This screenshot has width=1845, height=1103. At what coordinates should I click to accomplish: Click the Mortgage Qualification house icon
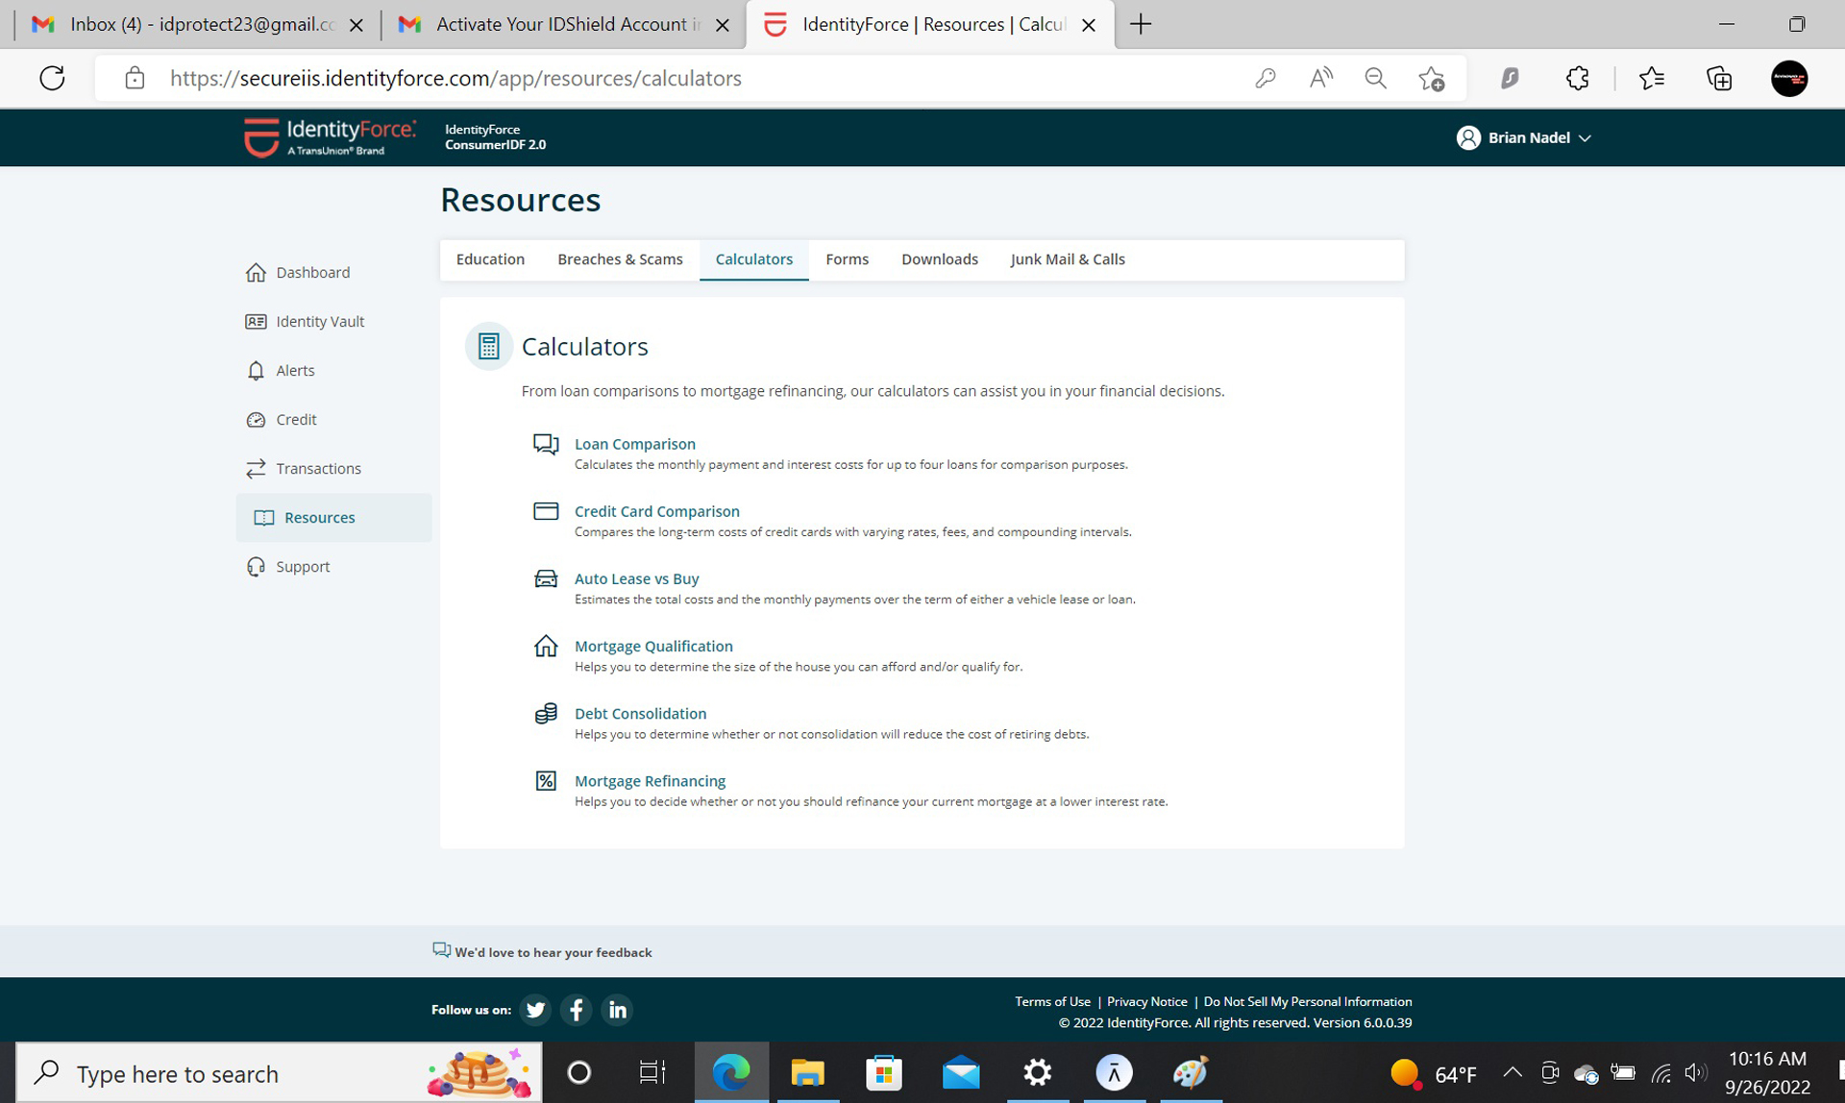546,646
